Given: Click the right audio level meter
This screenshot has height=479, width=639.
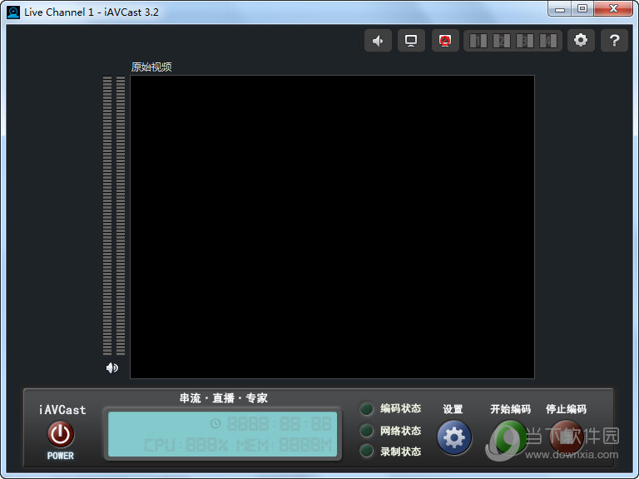Looking at the screenshot, I should [121, 215].
